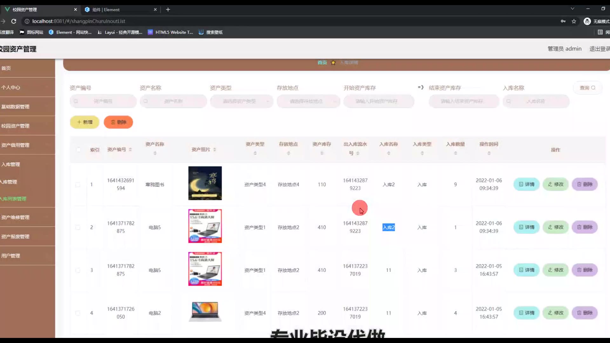
Task: Switch to the 组件 | Element browser tab
Action: point(106,10)
